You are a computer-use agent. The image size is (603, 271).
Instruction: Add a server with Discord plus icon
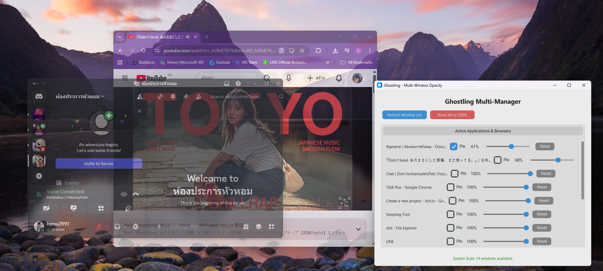[39, 176]
